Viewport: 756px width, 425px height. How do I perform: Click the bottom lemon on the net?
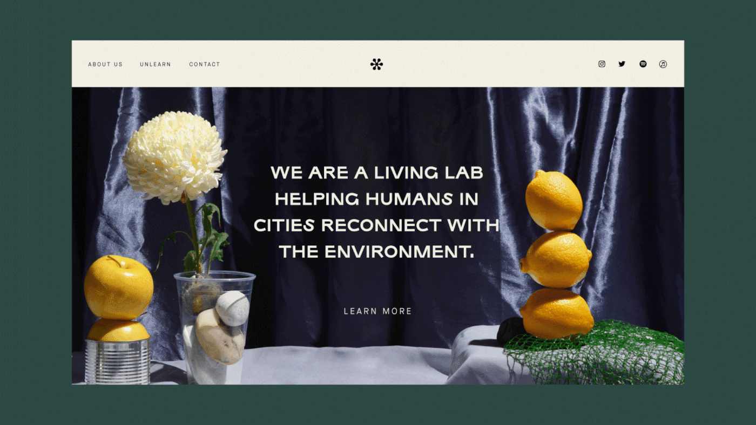coord(557,313)
